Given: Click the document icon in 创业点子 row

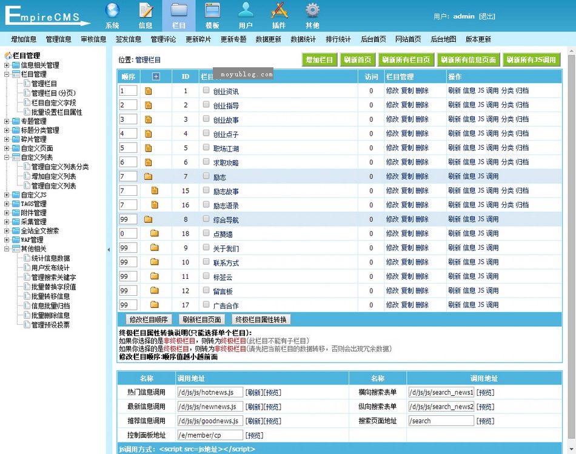Looking at the screenshot, I should click(148, 134).
